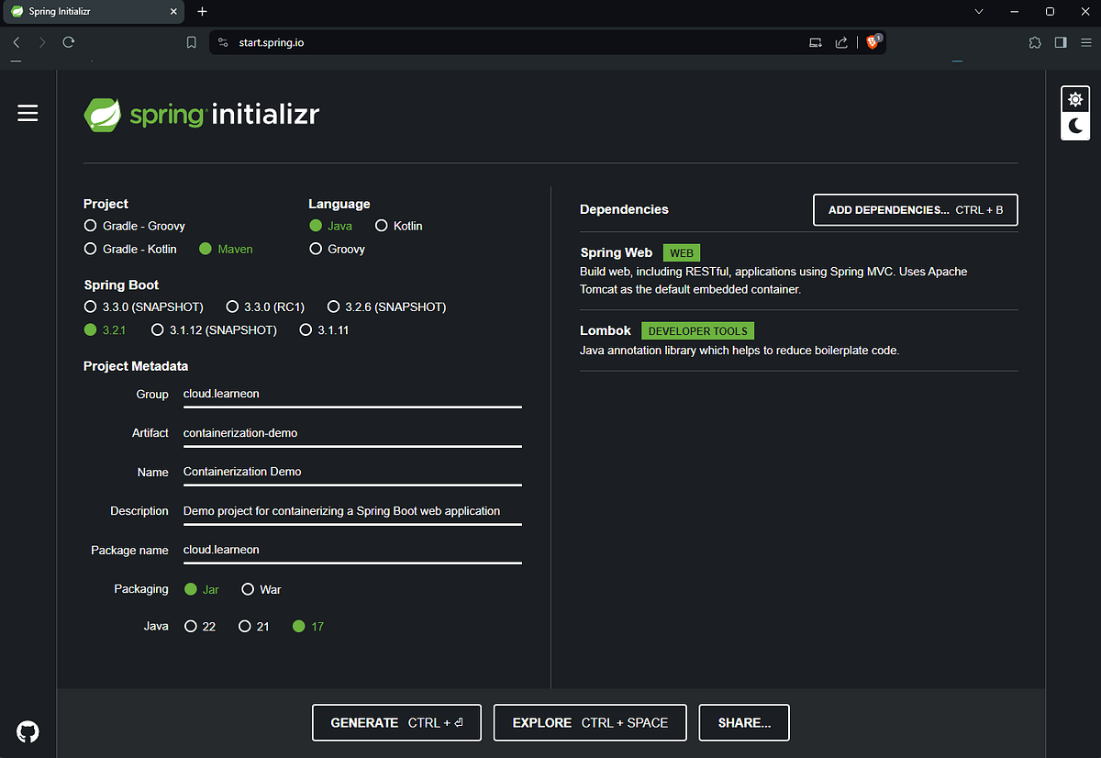Click the Brave Shields icon
Image resolution: width=1101 pixels, height=758 pixels.
pyautogui.click(x=873, y=41)
